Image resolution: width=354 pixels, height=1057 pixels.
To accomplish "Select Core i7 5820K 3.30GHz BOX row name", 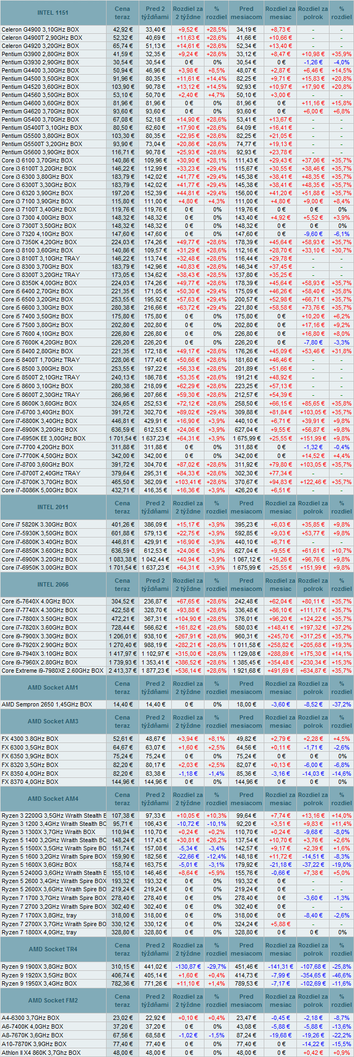I will [x=39, y=524].
